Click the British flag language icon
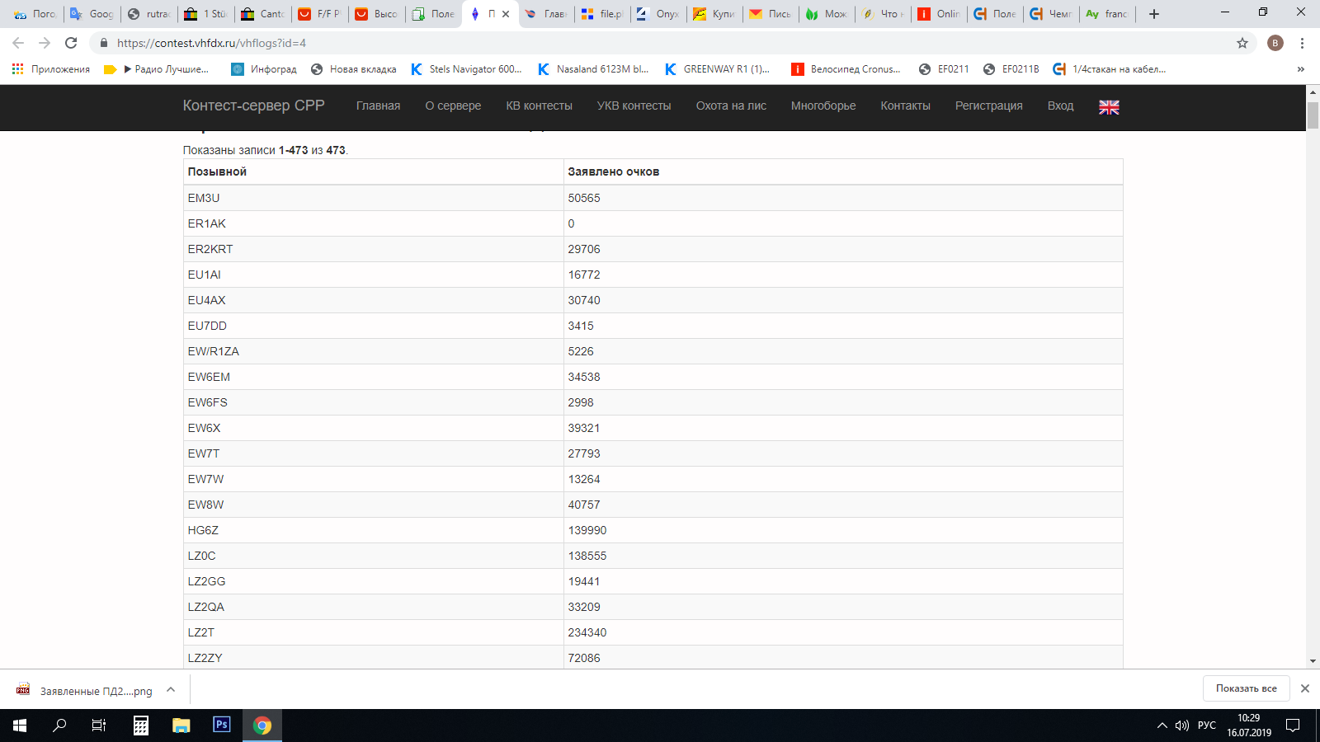1320x742 pixels. (x=1109, y=107)
